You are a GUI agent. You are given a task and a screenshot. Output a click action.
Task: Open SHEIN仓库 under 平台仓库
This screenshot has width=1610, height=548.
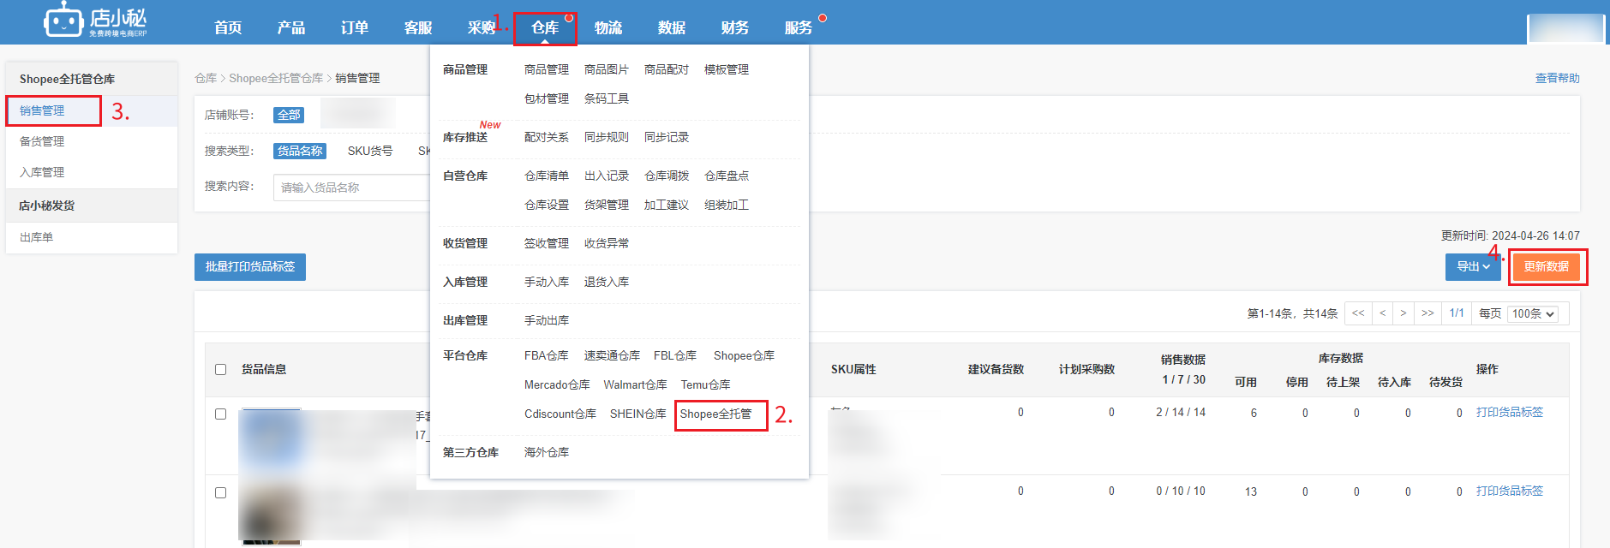click(638, 414)
